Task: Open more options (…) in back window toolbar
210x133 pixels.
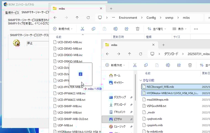Action: [196, 29]
